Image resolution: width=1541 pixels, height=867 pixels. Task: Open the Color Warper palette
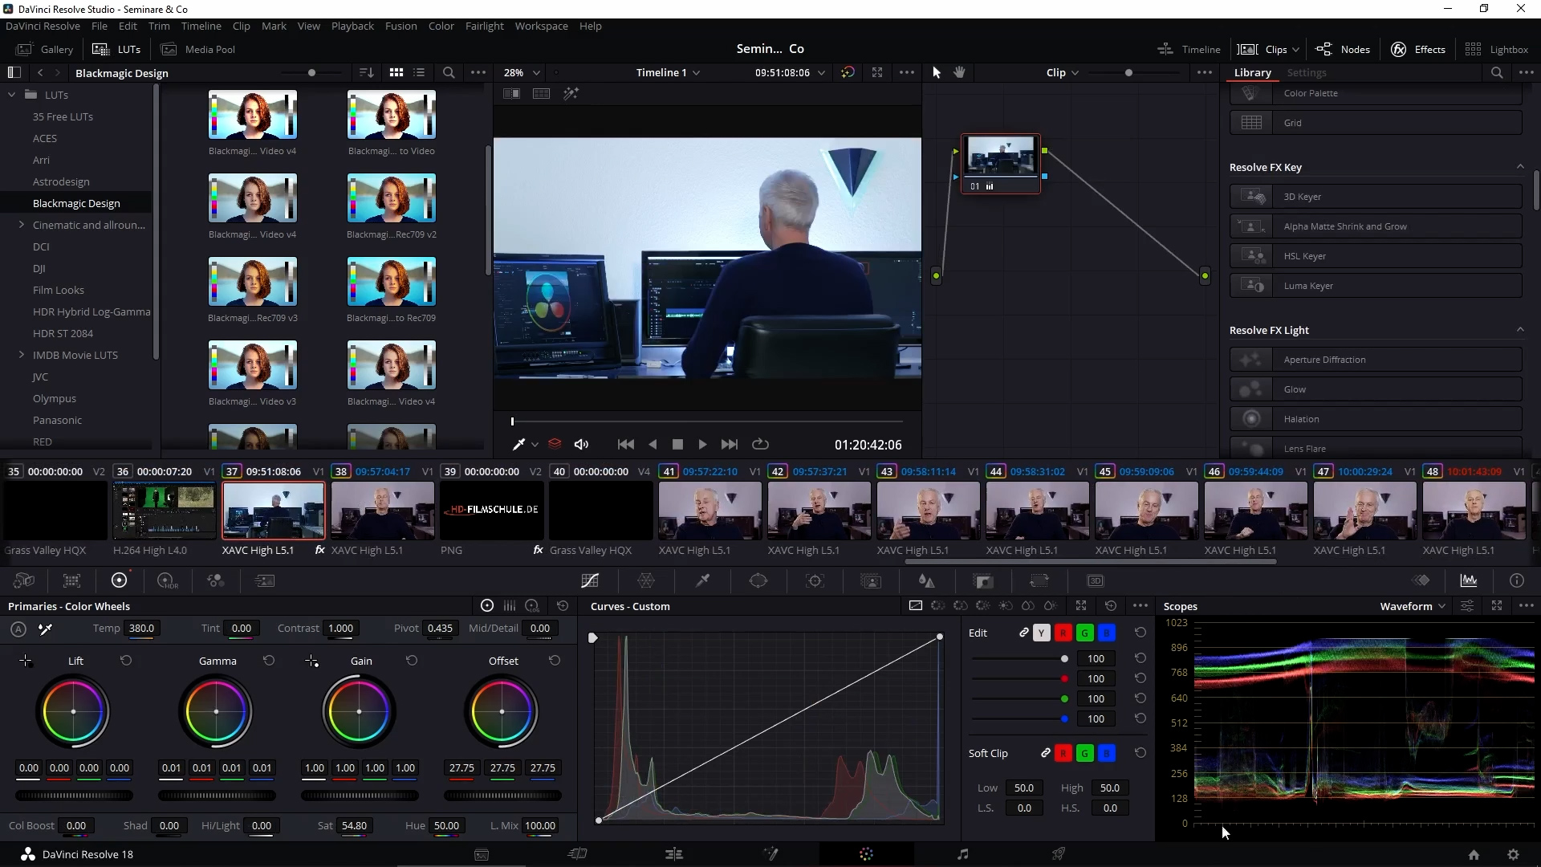click(646, 580)
